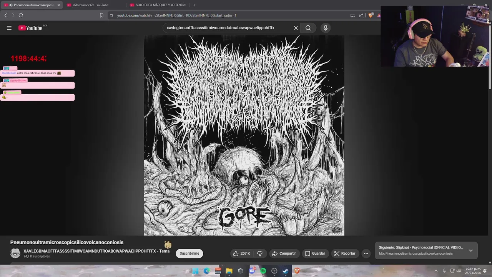Switch to the SOLO FOFO MÁRQUEZ tab
492x277 pixels.
(x=158, y=5)
